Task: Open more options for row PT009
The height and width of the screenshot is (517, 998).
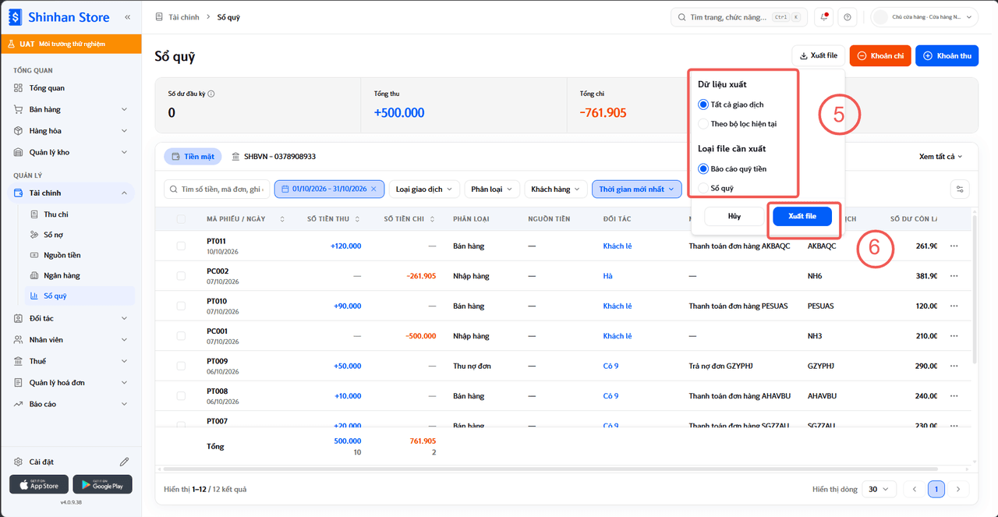Action: (954, 366)
